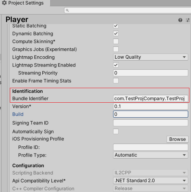Viewport: 191px width, 192px height.
Task: Click the Lightmap Encoding label
Action: click(x=33, y=57)
